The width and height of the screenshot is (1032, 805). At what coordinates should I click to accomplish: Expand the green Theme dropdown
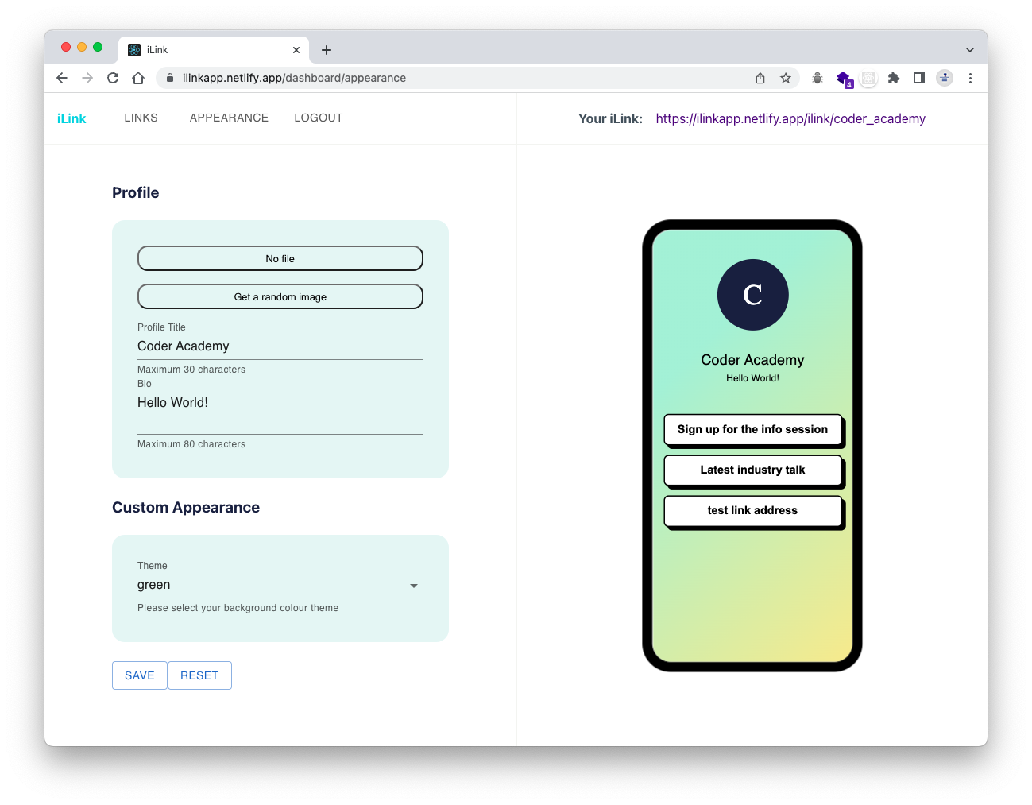click(x=280, y=586)
